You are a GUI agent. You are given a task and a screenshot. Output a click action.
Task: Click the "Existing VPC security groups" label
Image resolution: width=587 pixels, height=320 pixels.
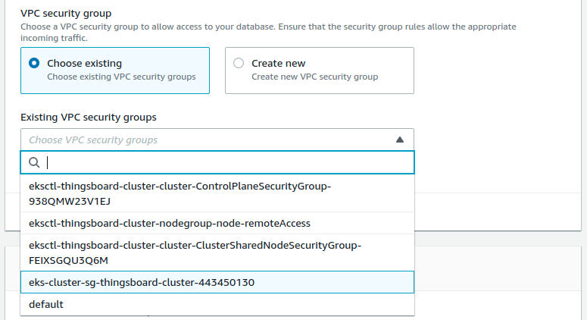(x=88, y=117)
